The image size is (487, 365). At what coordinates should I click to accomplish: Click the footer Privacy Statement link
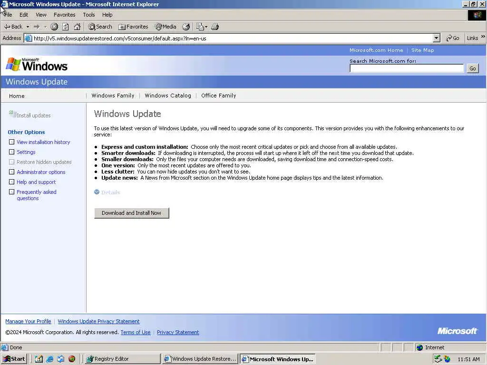pyautogui.click(x=178, y=332)
